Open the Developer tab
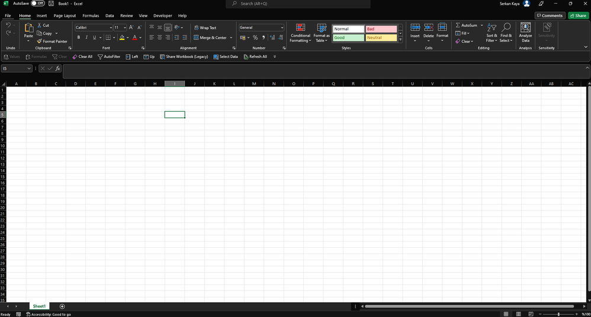 (x=162, y=15)
